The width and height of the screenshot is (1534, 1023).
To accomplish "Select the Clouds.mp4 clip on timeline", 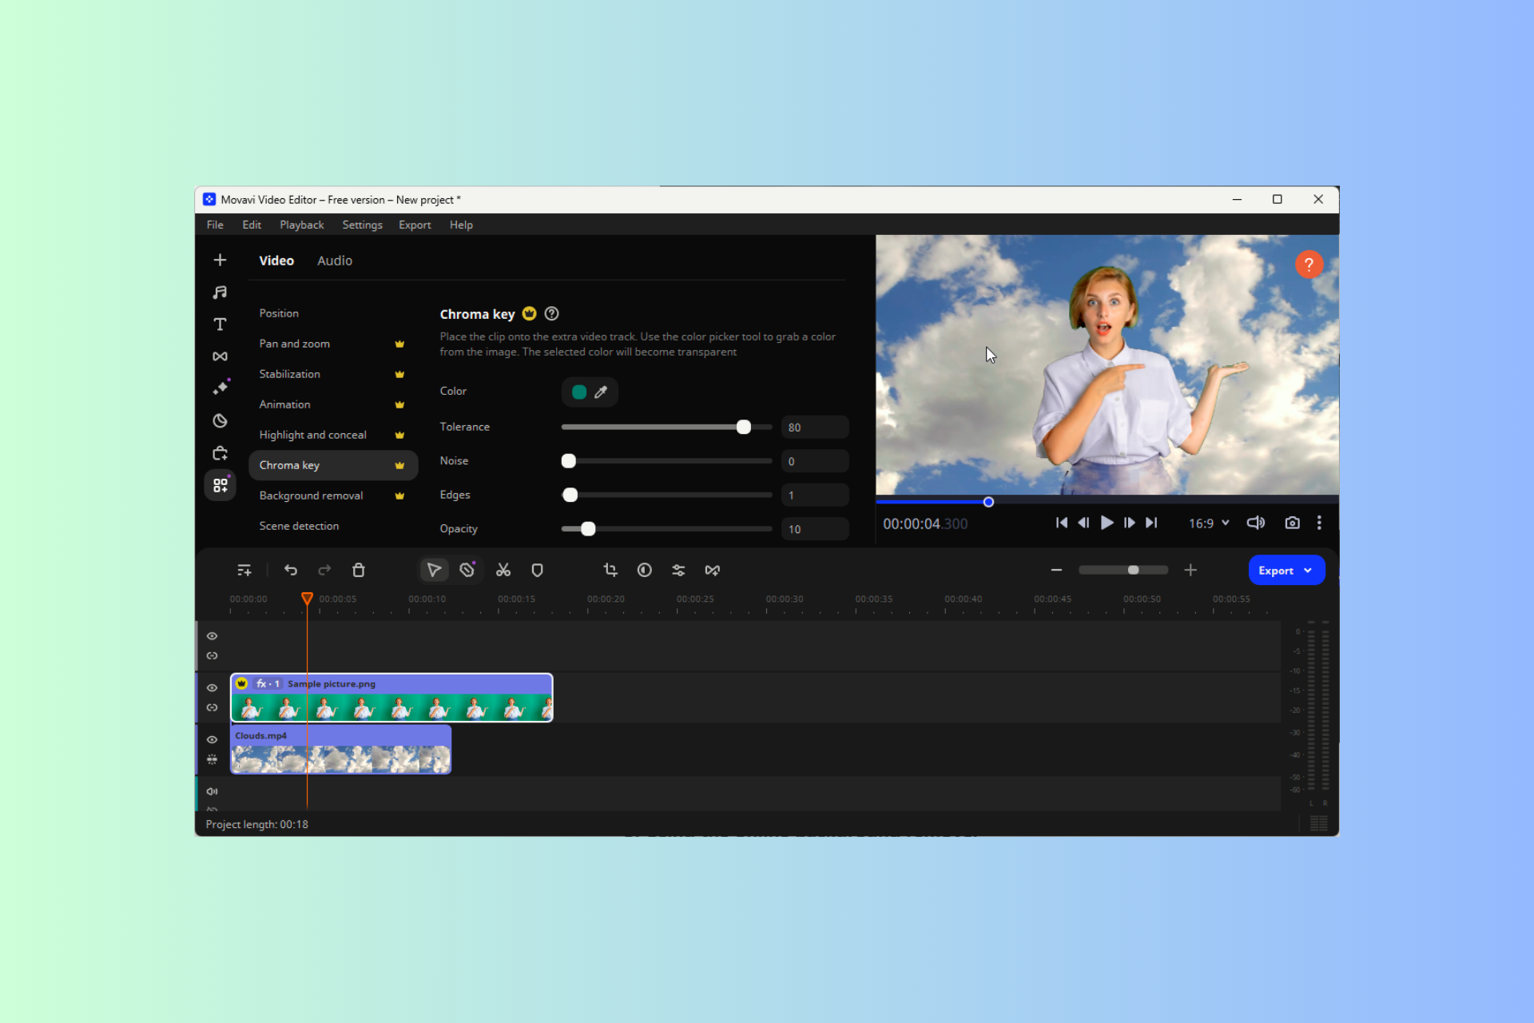I will point(340,750).
